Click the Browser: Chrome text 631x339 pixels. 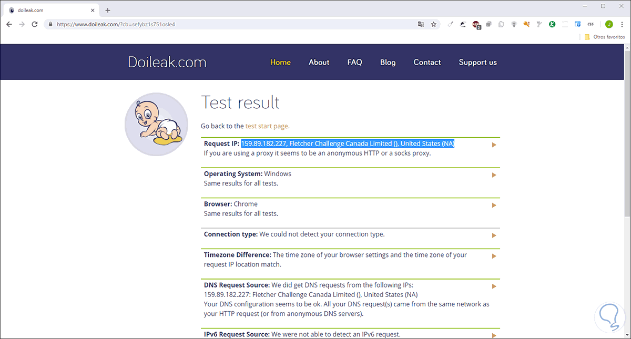point(231,204)
